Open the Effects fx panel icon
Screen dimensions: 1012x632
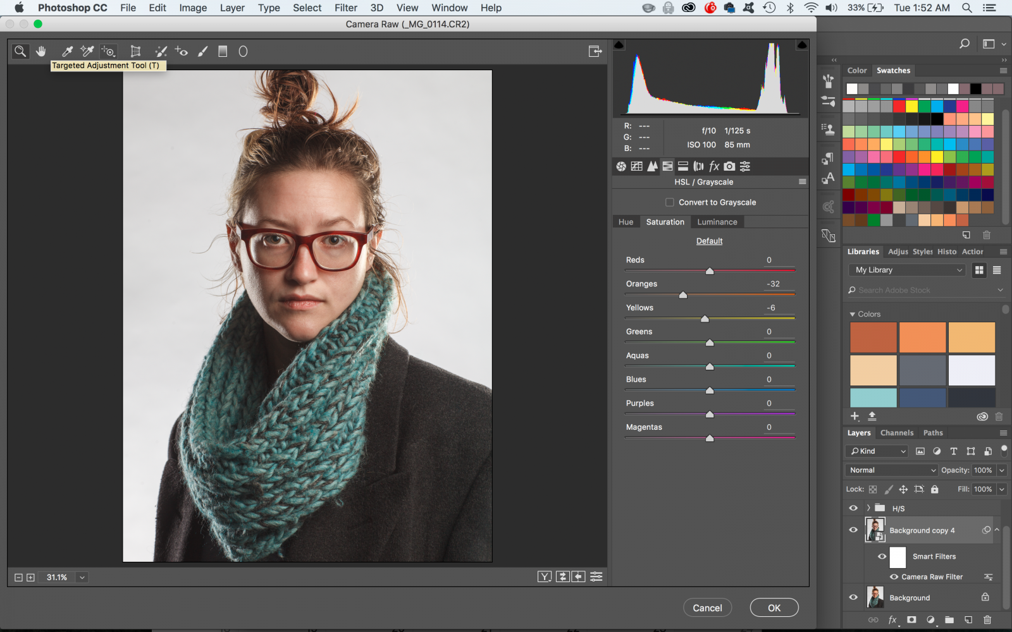(x=714, y=166)
